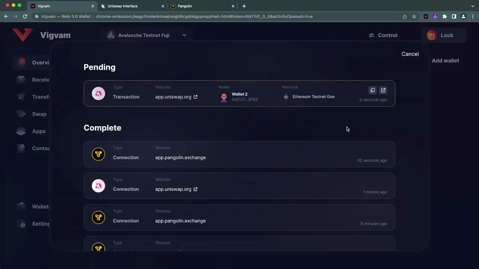Click the Avalanche network icon in header
The width and height of the screenshot is (479, 269).
click(111, 35)
